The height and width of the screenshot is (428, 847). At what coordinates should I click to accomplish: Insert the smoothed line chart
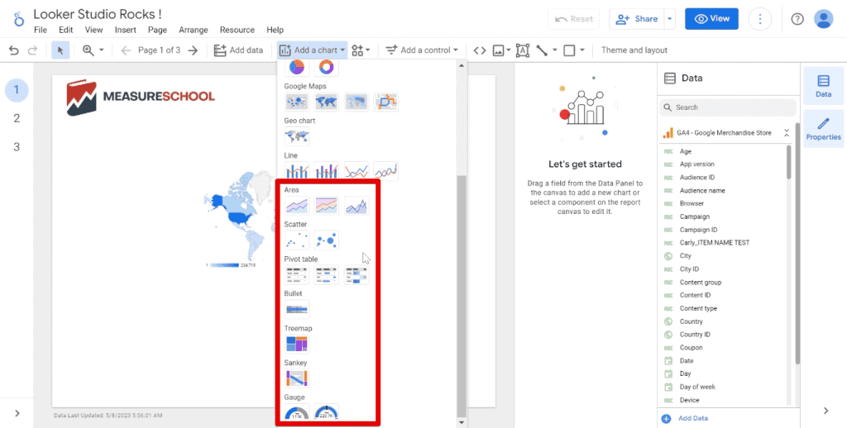point(385,171)
